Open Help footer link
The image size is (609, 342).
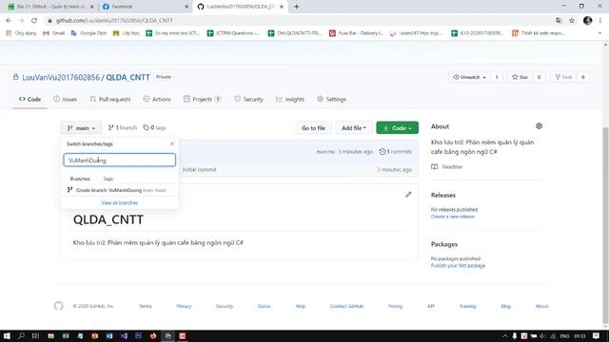point(301,306)
